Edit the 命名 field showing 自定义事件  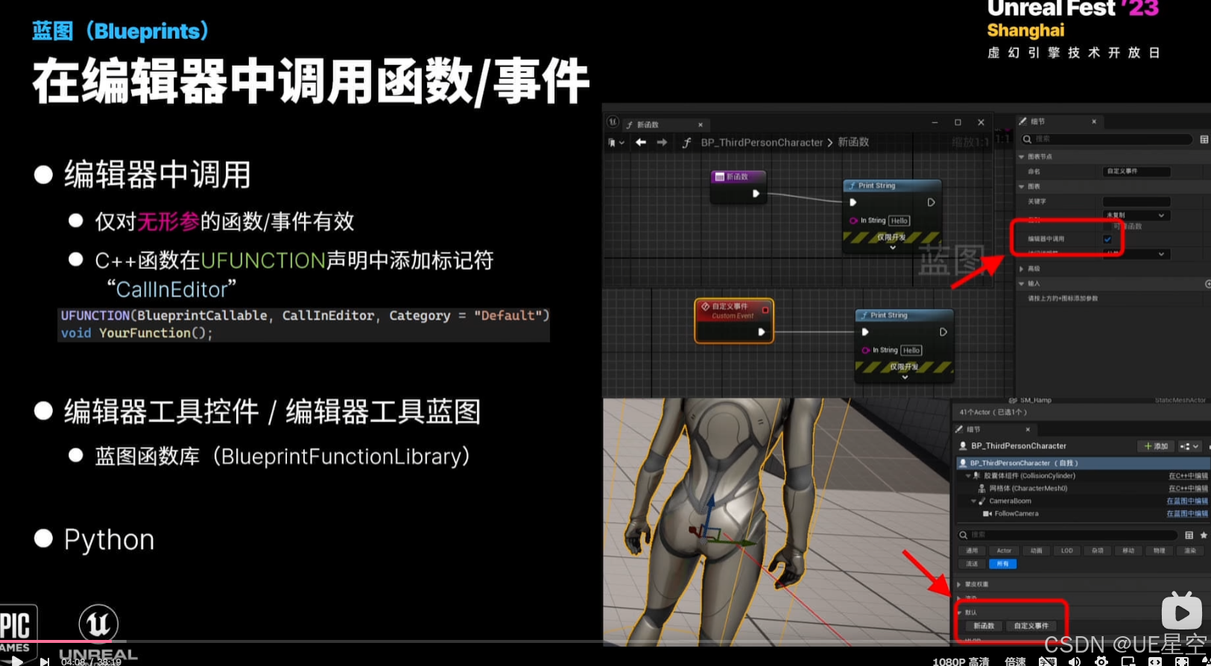click(1136, 171)
